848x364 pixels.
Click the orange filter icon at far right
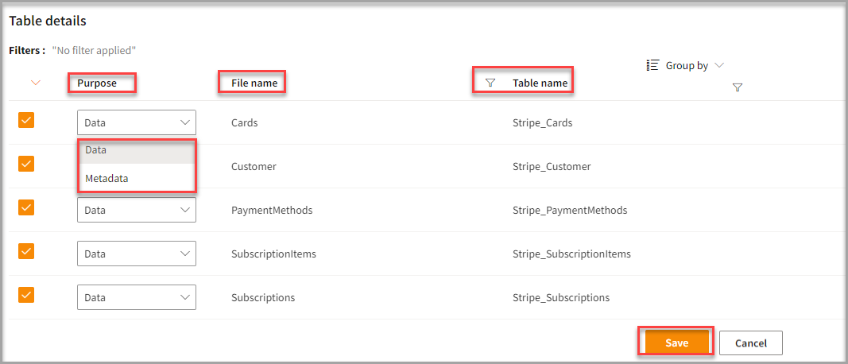click(x=737, y=87)
